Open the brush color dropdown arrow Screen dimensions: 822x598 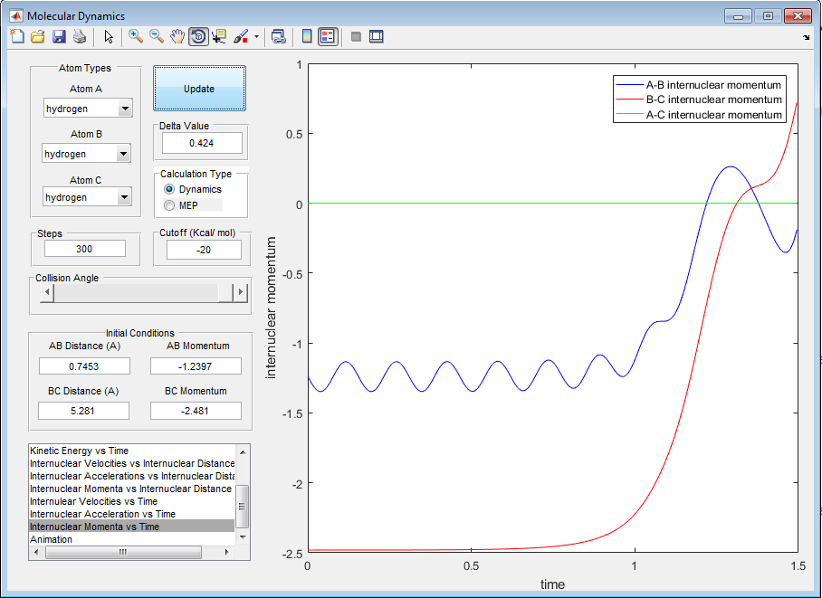point(256,37)
